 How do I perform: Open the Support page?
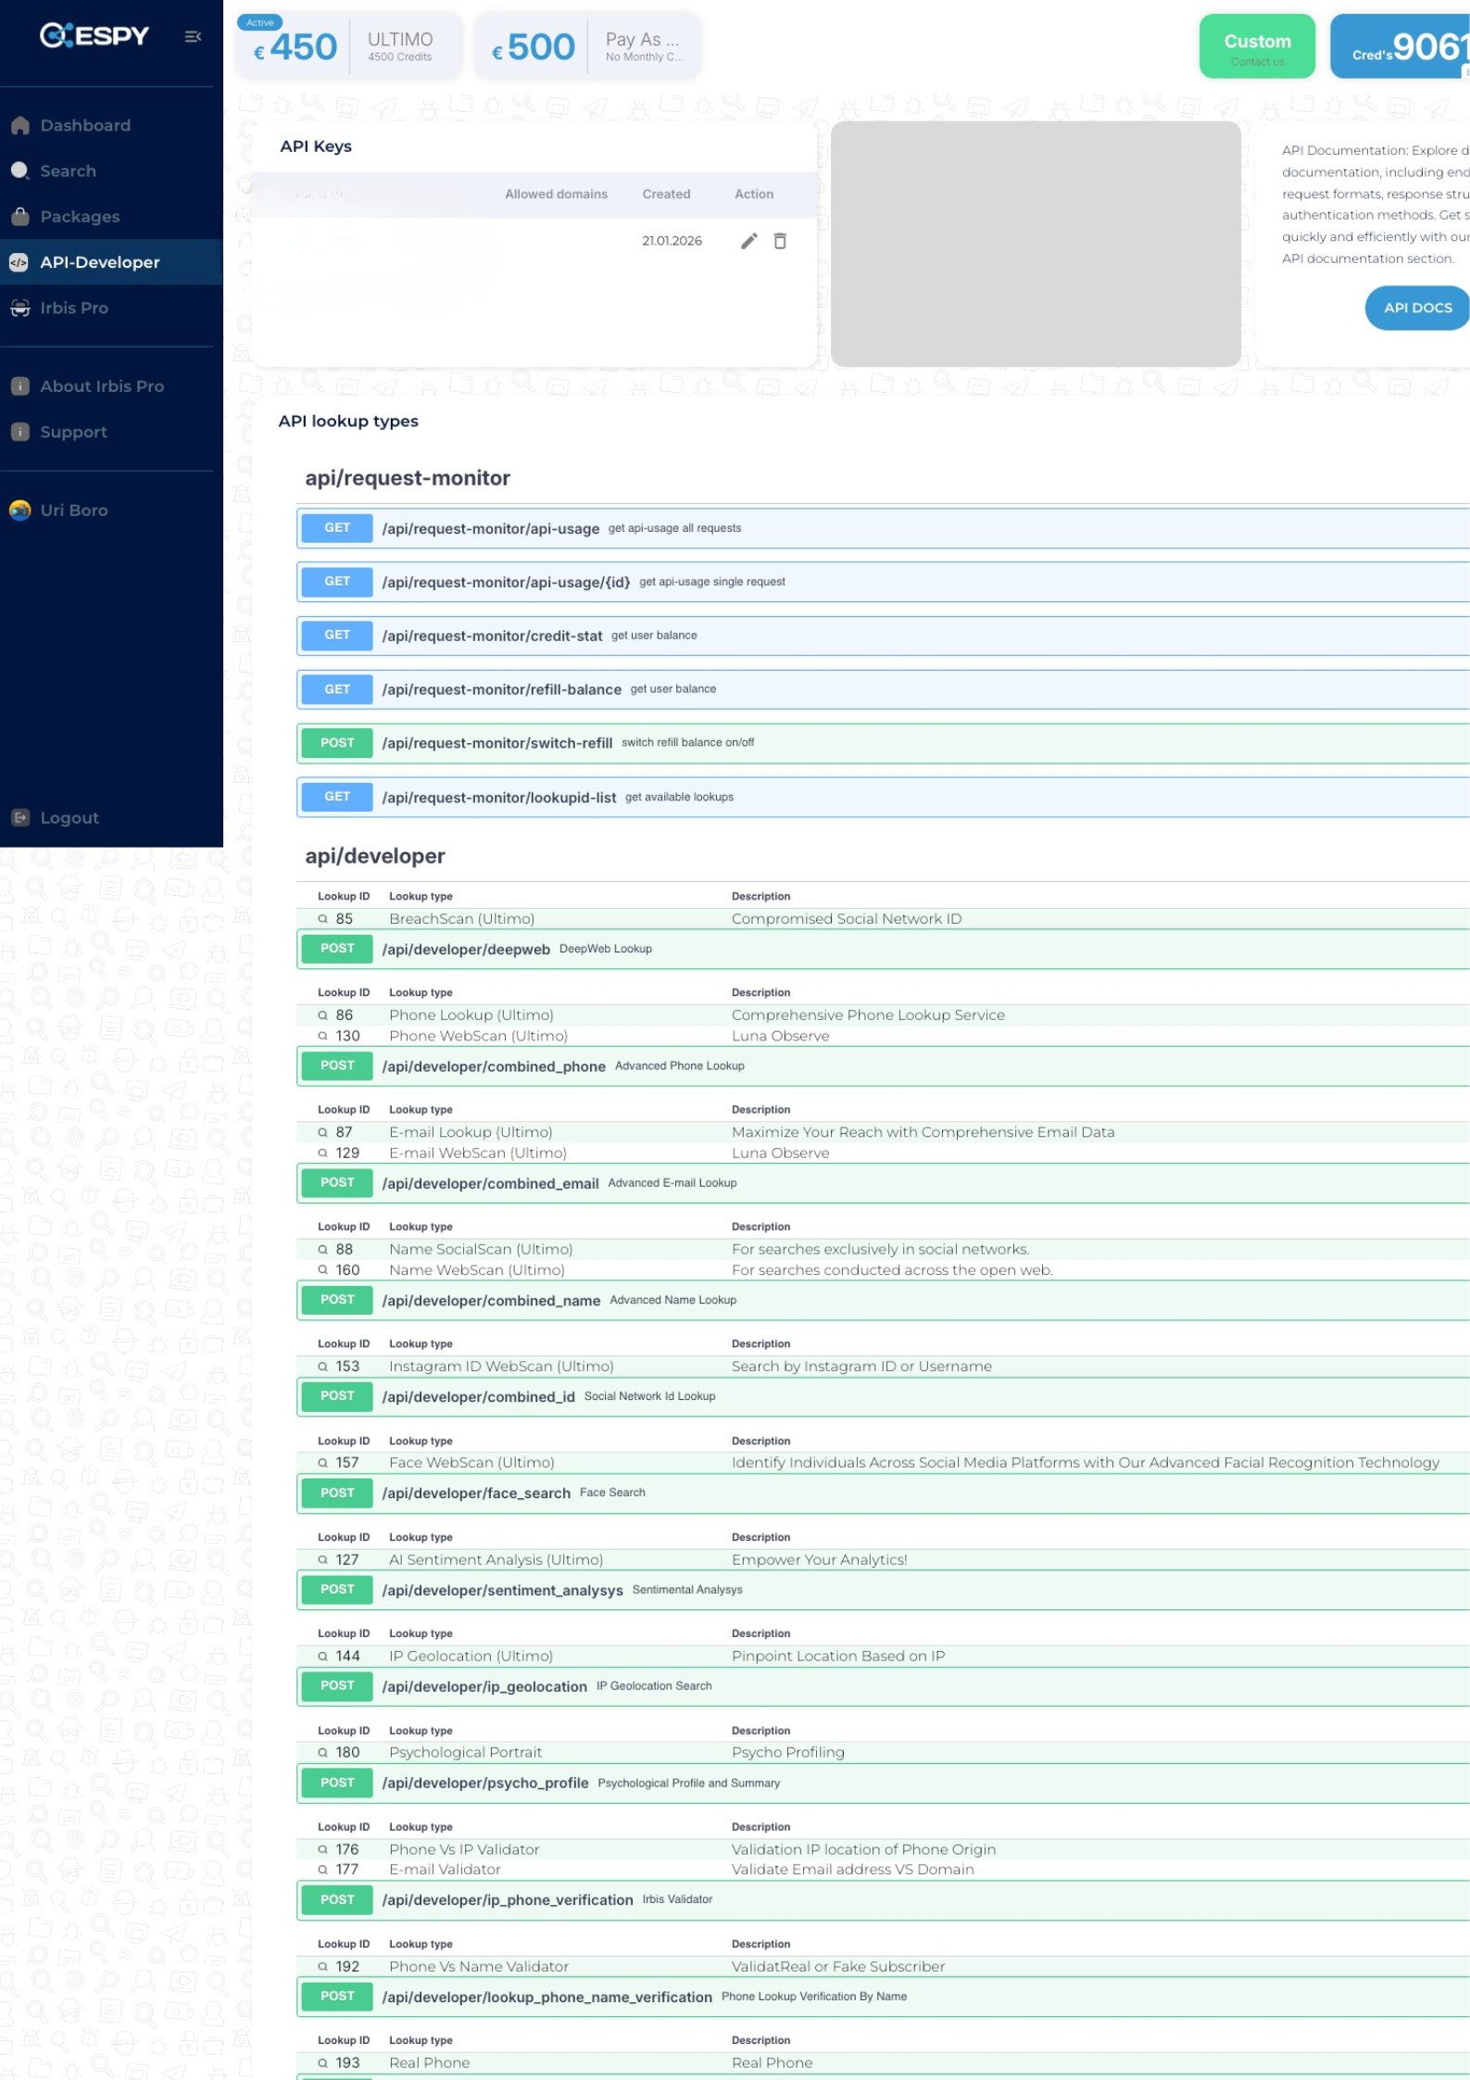(x=111, y=432)
